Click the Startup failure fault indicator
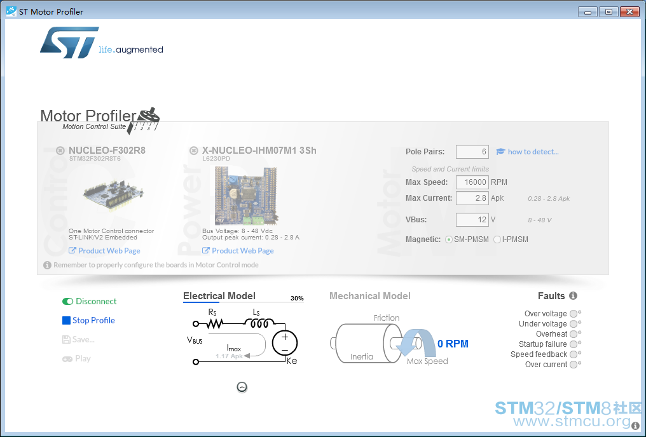This screenshot has width=646, height=437. click(x=574, y=344)
